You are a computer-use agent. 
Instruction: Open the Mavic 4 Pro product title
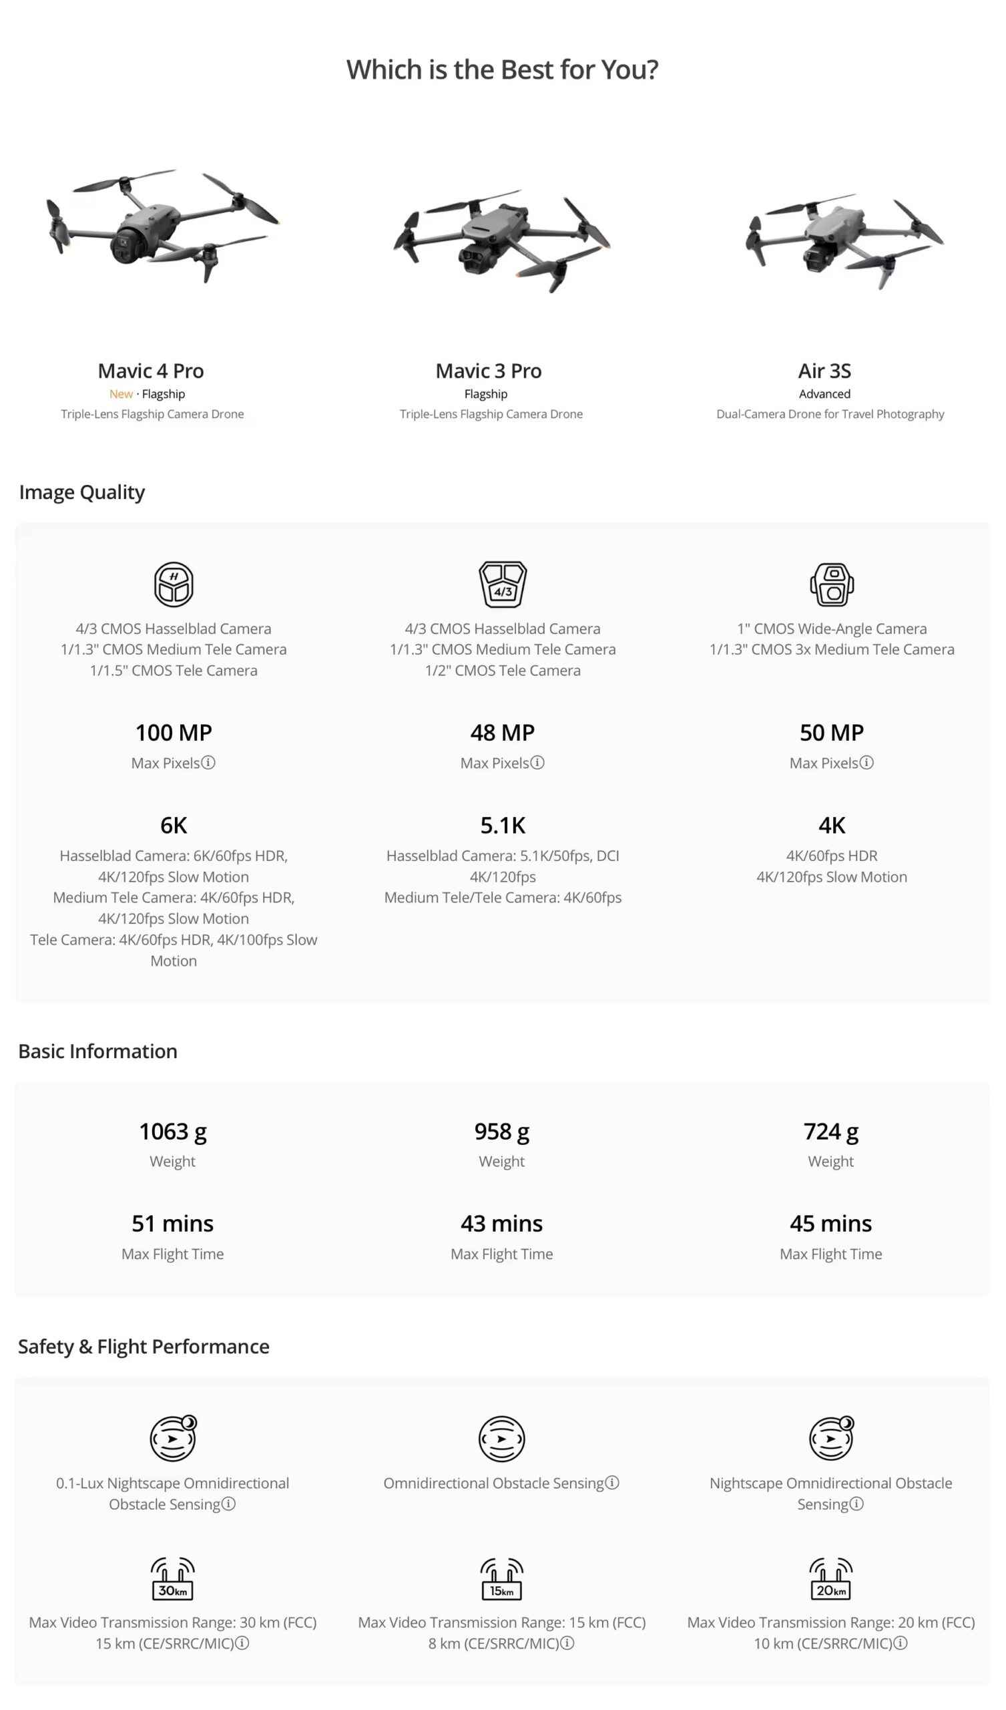coord(151,371)
